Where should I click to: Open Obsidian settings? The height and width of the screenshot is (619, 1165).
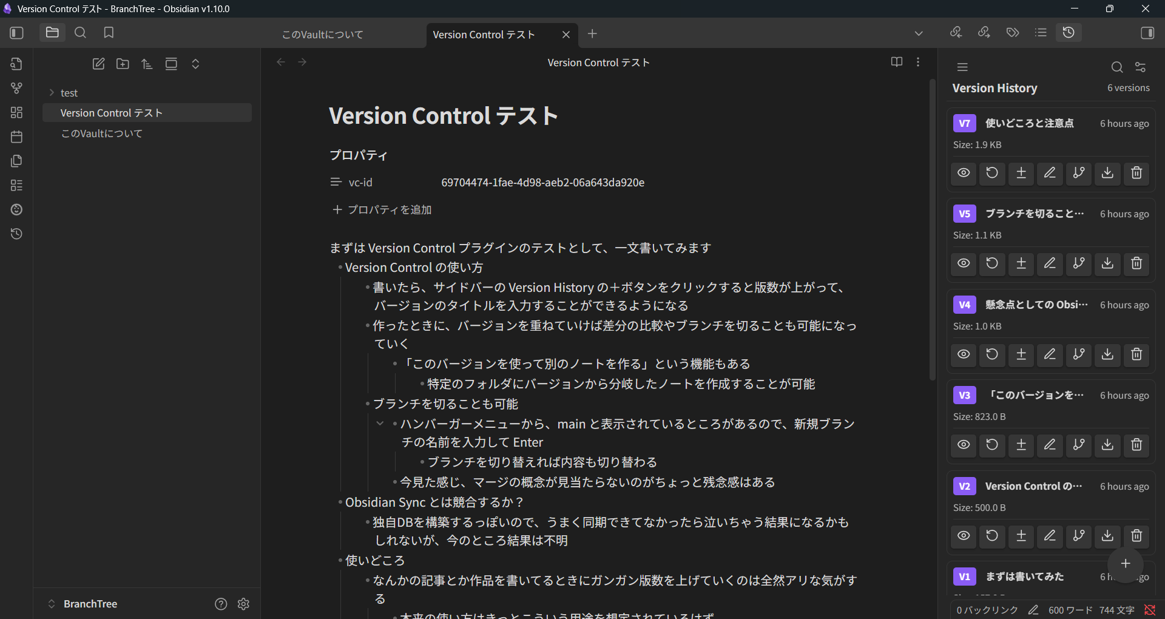(243, 604)
